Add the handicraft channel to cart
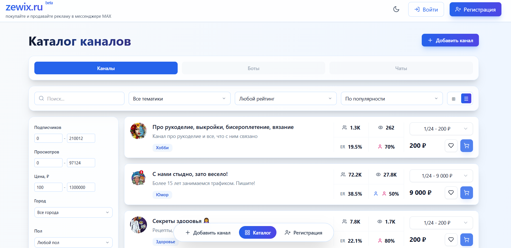The height and width of the screenshot is (248, 511). click(466, 146)
